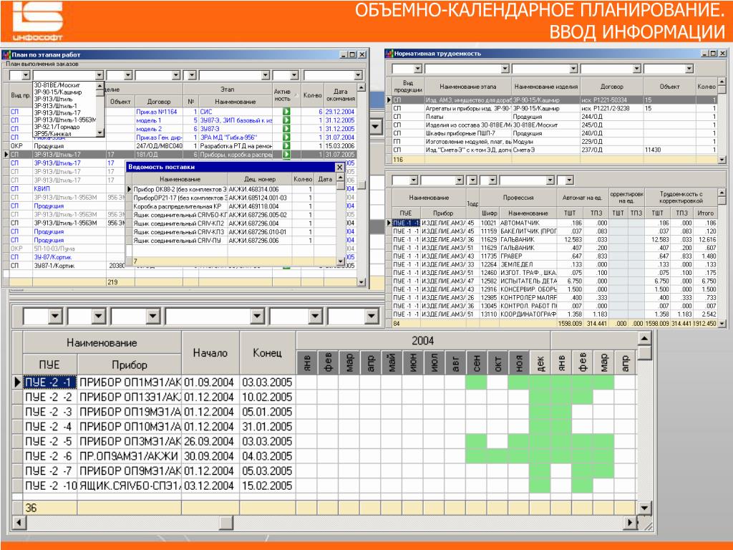Open filter dropdown above Дата окончания column
This screenshot has width=733, height=550.
click(358, 74)
